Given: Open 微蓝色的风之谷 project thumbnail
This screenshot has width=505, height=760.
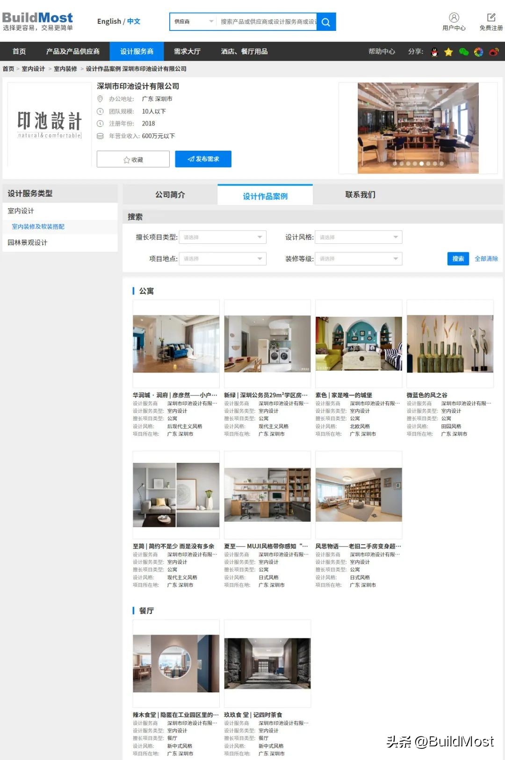Looking at the screenshot, I should (x=450, y=344).
